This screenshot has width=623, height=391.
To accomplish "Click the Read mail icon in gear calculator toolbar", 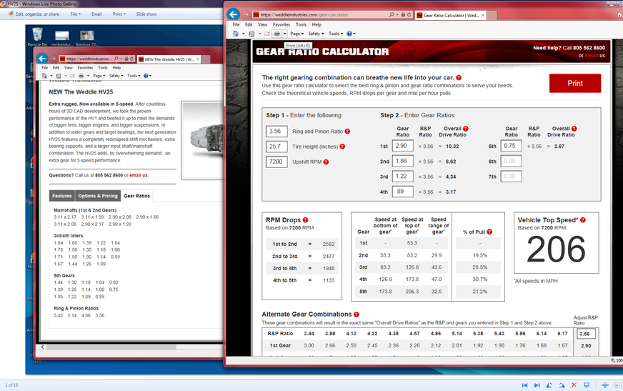I will coord(266,34).
